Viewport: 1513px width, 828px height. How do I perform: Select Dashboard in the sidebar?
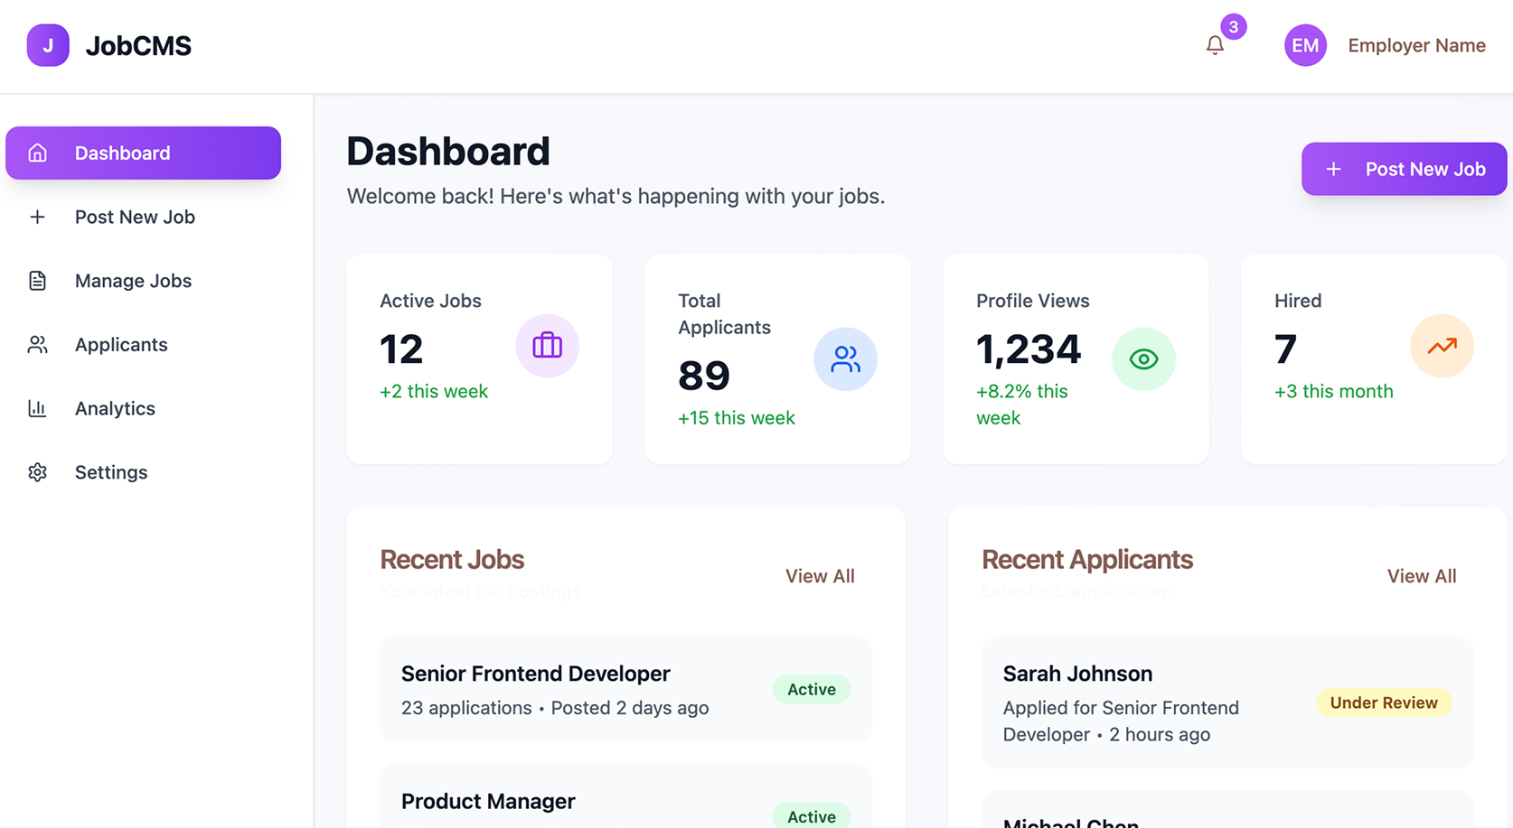pyautogui.click(x=123, y=153)
